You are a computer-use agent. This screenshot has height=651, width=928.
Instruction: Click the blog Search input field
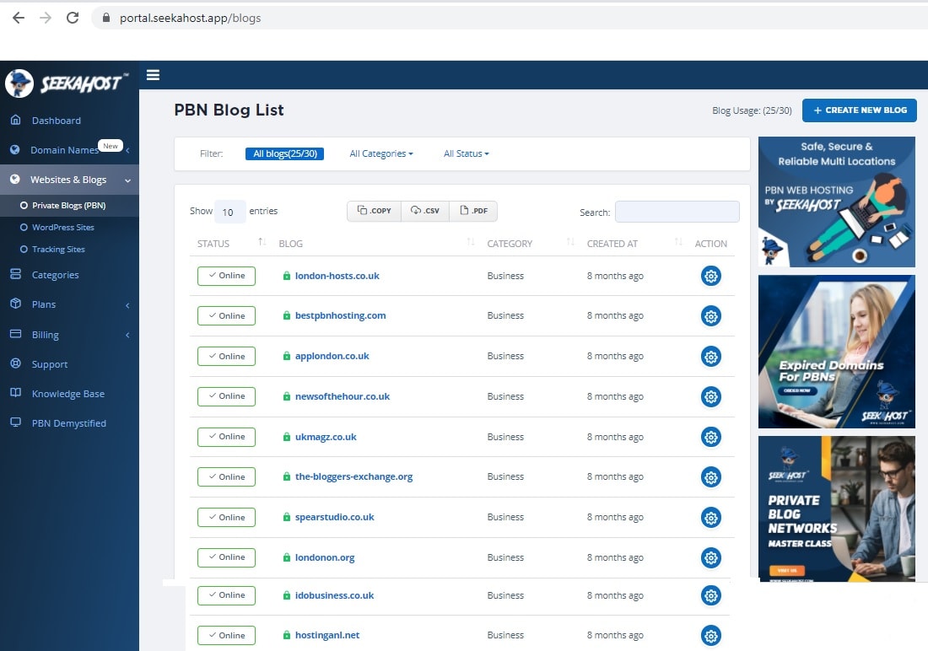click(x=677, y=212)
